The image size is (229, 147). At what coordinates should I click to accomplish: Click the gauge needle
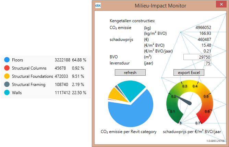(183, 100)
